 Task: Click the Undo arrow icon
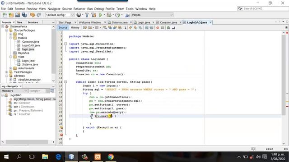pyautogui.click(x=33, y=15)
